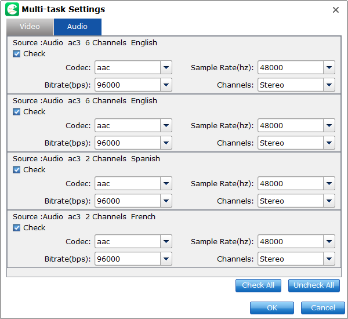This screenshot has height=319, width=348.
Task: Open Bitrate dropdown arrow for second English track
Action: [x=166, y=143]
